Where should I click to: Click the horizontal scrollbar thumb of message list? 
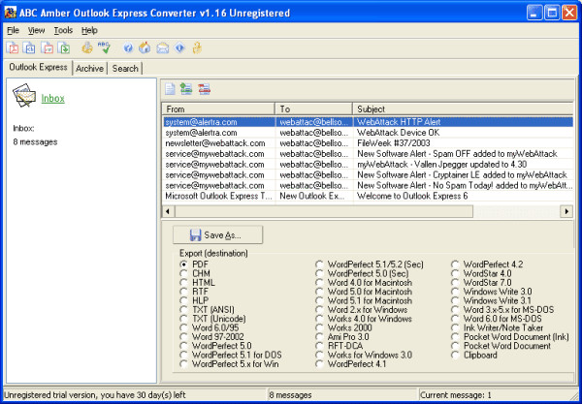click(x=324, y=211)
